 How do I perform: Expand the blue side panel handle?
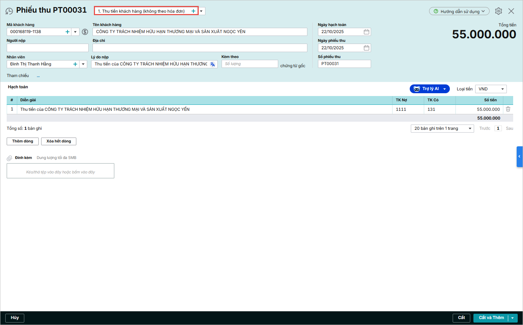[x=519, y=157]
